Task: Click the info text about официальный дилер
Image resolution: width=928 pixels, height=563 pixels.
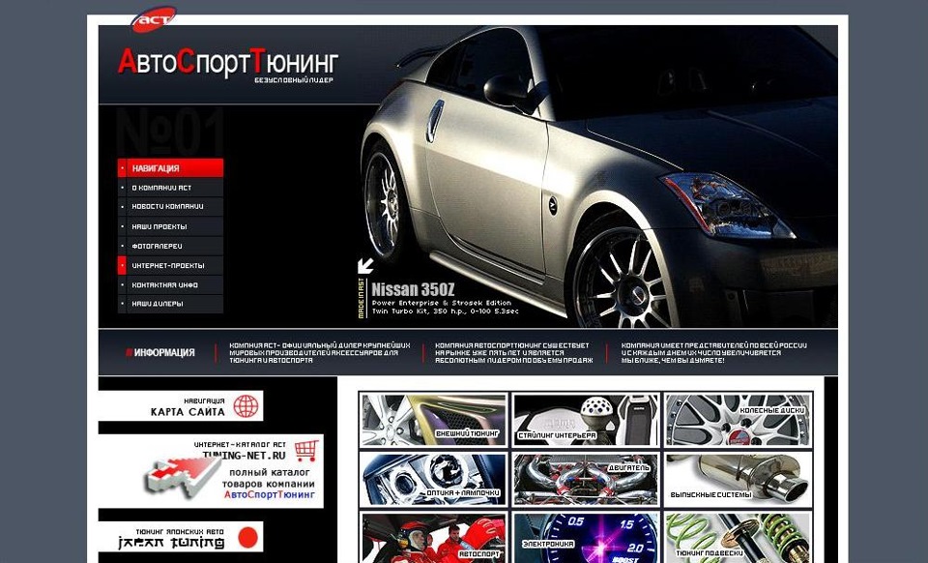Action: tap(320, 353)
